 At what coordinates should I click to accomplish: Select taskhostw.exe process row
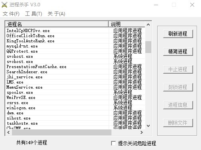point(75,123)
